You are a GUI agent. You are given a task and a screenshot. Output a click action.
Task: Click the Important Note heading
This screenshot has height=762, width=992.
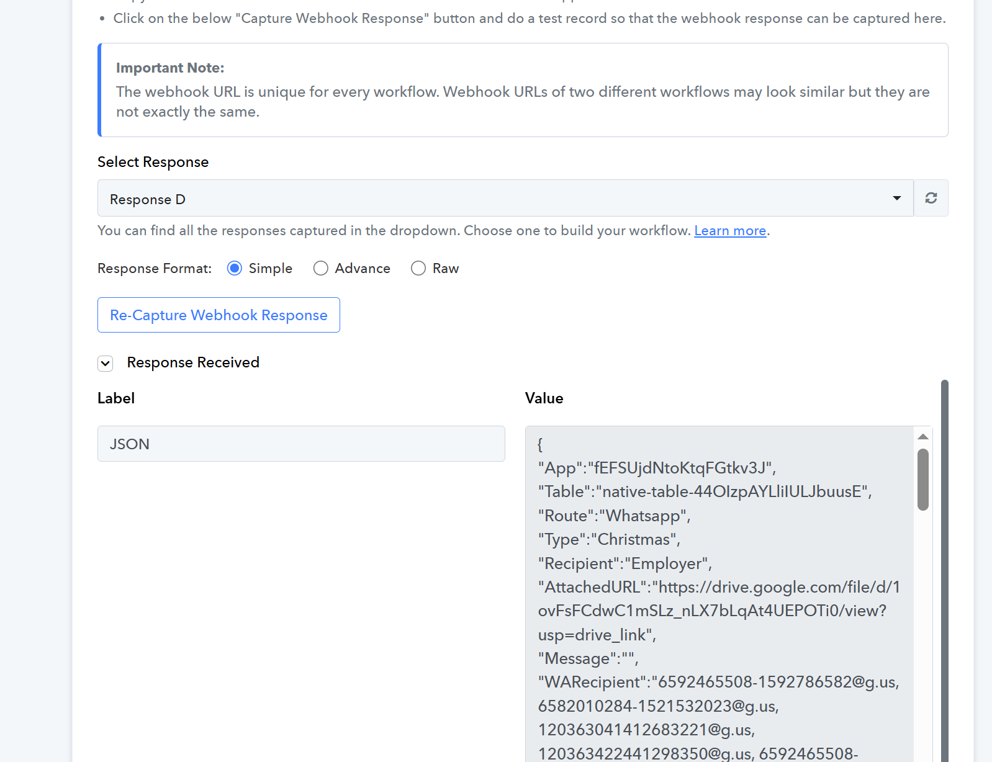pyautogui.click(x=170, y=68)
